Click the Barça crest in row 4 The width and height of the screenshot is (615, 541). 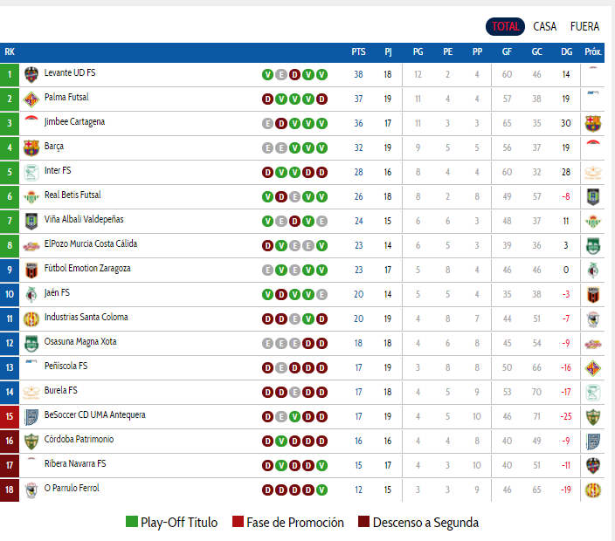click(31, 148)
